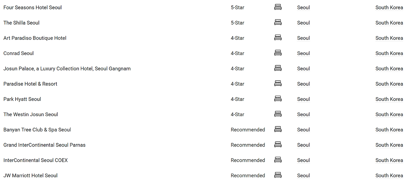Click the bed icon in JW Marriott Hotel Seoul row
Viewport: 414px width, 185px height.
(278, 175)
